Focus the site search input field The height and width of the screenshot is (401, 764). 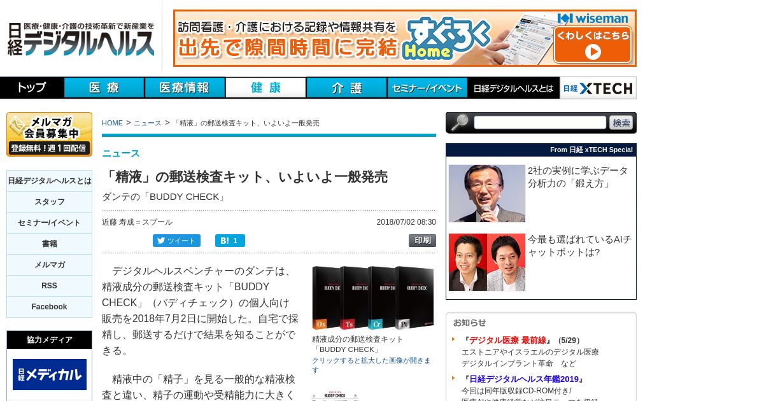(x=540, y=122)
